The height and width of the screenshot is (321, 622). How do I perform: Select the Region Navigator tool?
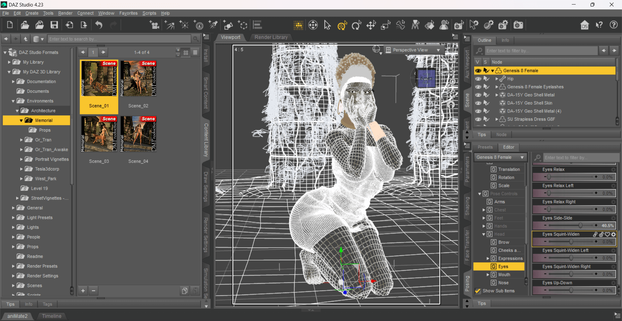point(444,25)
